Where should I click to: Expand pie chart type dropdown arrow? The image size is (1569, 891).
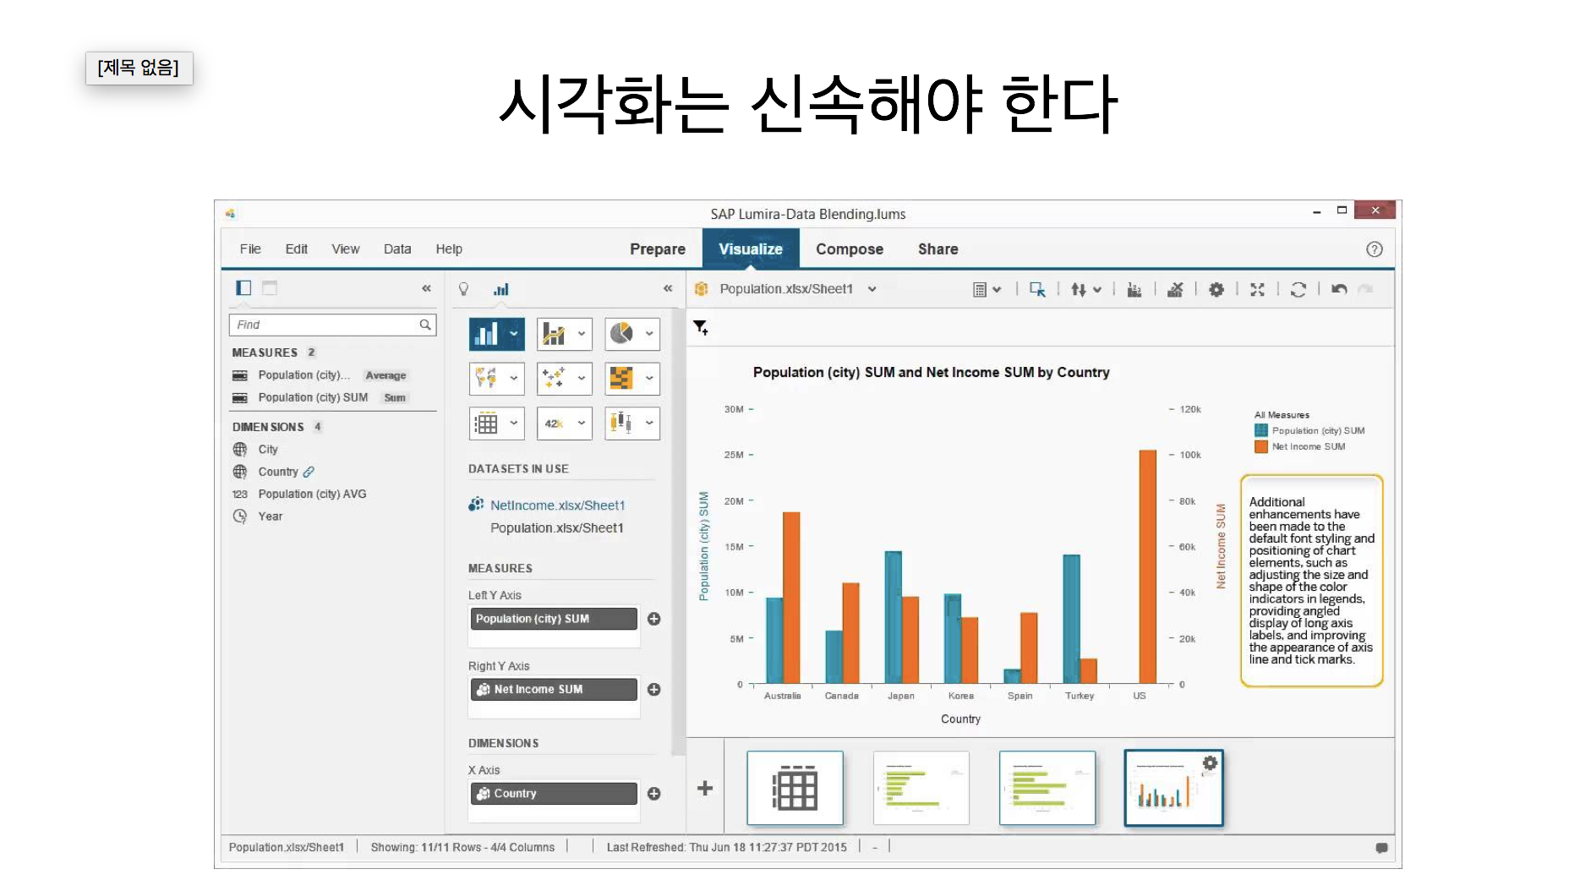click(649, 334)
